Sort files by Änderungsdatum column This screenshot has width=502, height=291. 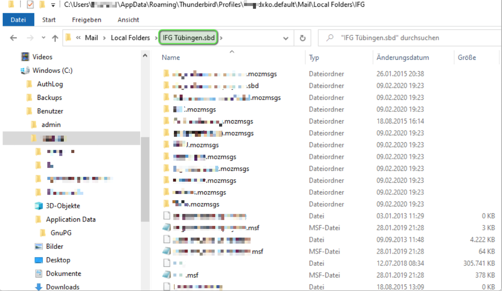point(403,57)
